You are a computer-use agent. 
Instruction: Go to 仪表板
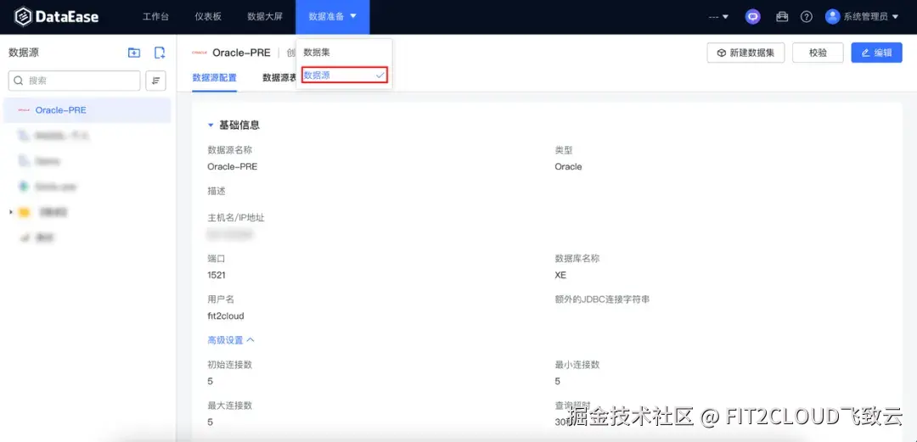tap(208, 16)
